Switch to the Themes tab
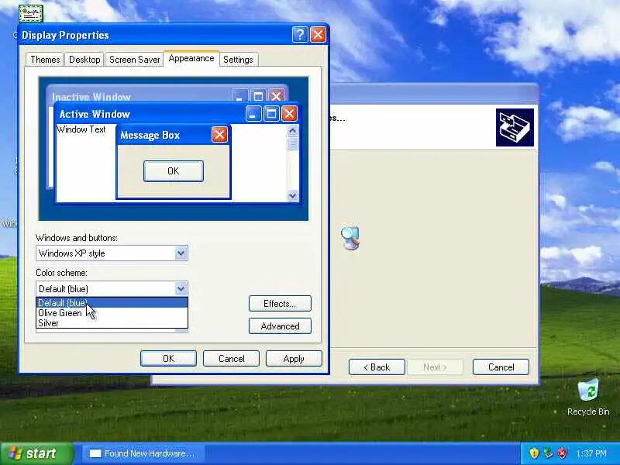 [45, 60]
